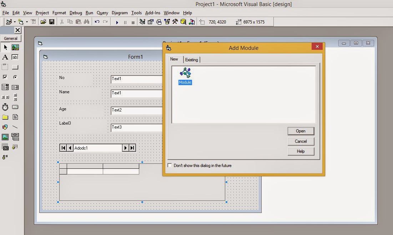
Task: Select the Label tool in the toolbox
Action: 5,57
